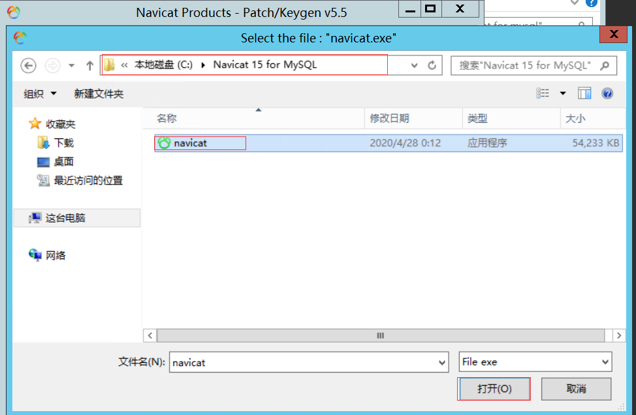Select 收藏夹 in navigation pane

(x=60, y=124)
